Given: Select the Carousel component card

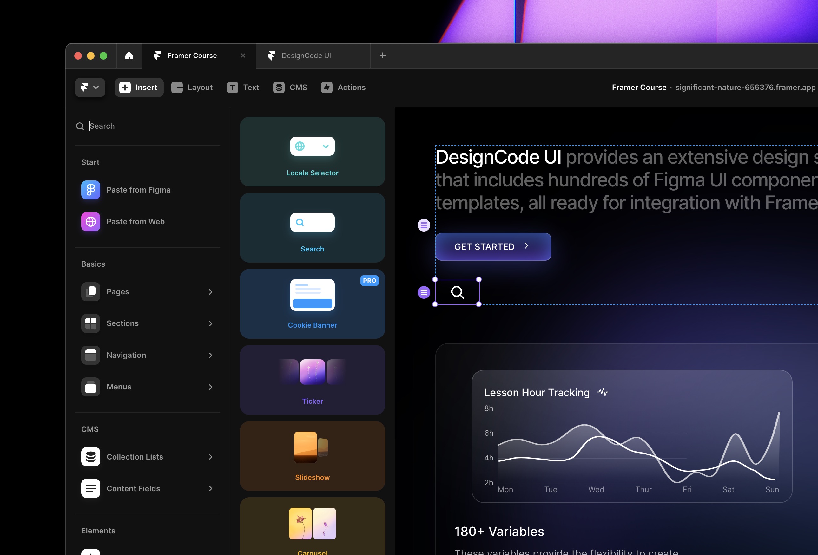Looking at the screenshot, I should pos(312,526).
